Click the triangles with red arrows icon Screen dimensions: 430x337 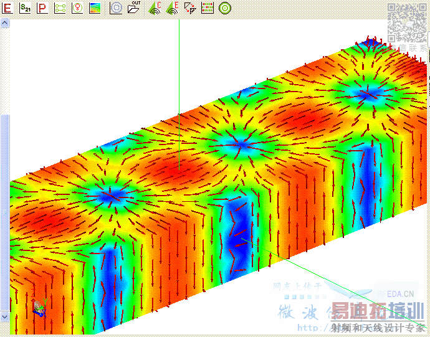tap(190, 8)
